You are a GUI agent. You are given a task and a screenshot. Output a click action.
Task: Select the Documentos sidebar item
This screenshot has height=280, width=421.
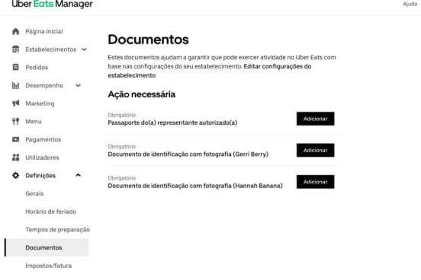pyautogui.click(x=47, y=247)
